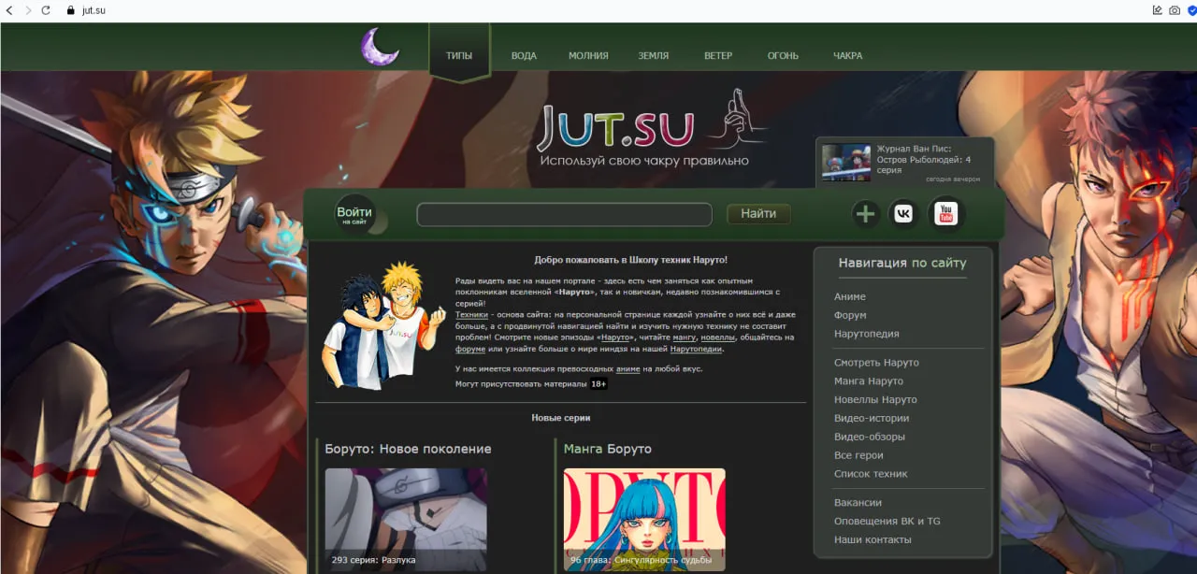Open 96 глава manga chapter thumbnail
The height and width of the screenshot is (574, 1197).
click(x=644, y=520)
